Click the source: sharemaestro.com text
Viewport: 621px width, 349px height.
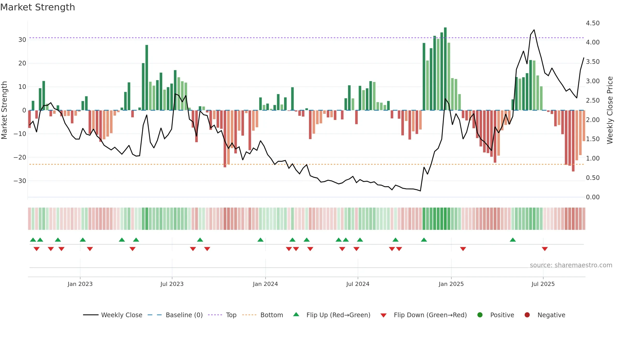571,265
